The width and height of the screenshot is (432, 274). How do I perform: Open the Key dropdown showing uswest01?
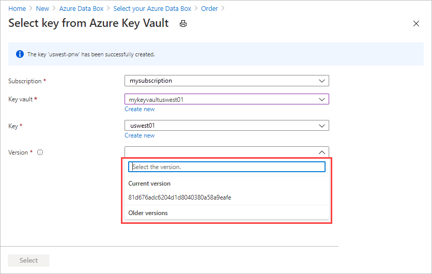click(226, 126)
